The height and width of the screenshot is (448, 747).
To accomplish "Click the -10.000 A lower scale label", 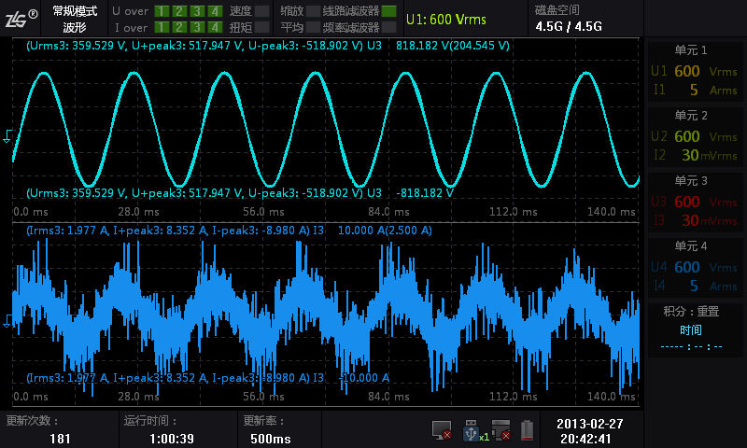I will (364, 378).
